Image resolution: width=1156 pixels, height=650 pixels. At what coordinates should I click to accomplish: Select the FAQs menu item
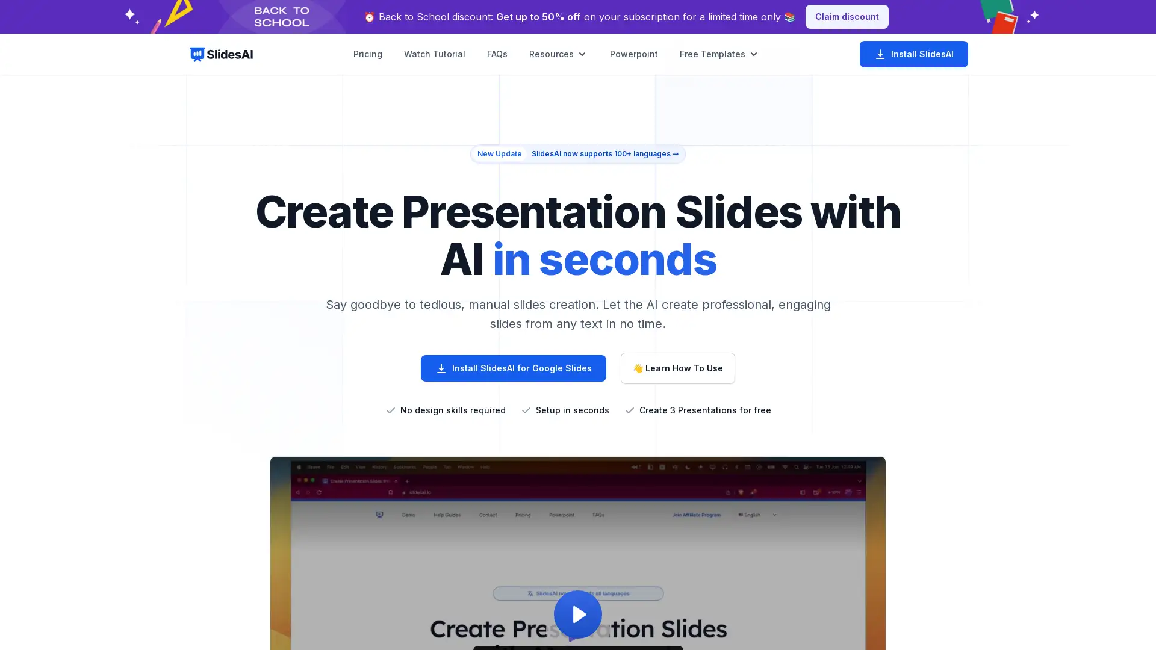pyautogui.click(x=497, y=54)
